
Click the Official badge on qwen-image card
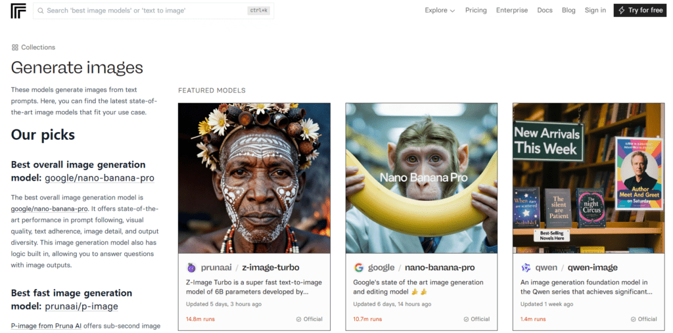(x=642, y=319)
